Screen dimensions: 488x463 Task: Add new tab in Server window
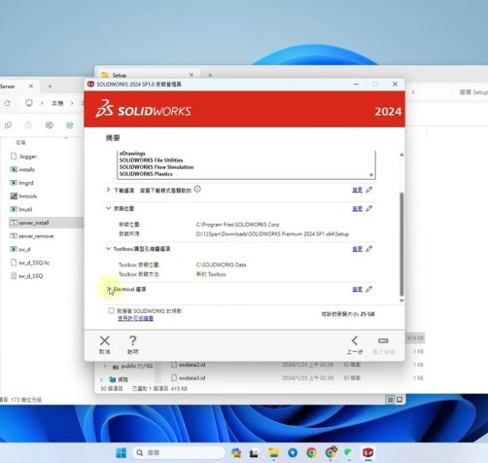(50, 87)
